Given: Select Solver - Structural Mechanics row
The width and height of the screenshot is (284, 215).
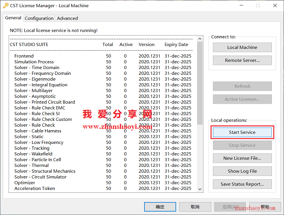Looking at the screenshot, I should coord(103,171).
